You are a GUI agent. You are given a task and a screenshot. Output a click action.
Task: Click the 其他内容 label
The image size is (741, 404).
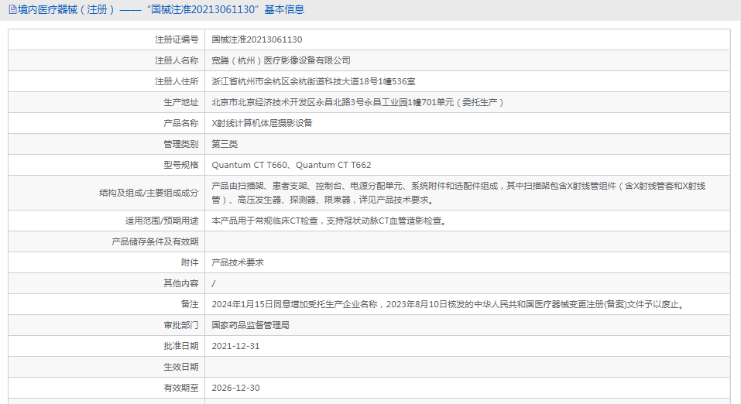point(181,283)
